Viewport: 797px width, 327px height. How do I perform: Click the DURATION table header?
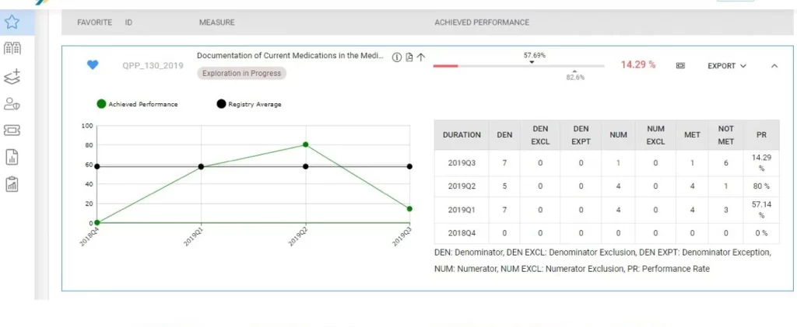click(462, 135)
